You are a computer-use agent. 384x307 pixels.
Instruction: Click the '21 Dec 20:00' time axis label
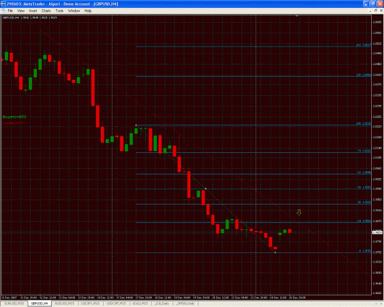[x=259, y=298]
